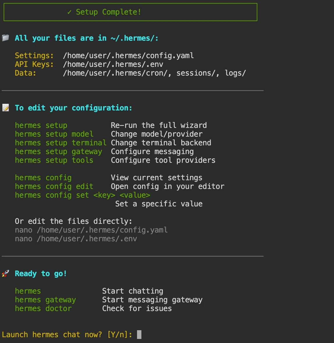Click the folder emoji icon
Screen dimensions: 334x343
tap(6, 38)
